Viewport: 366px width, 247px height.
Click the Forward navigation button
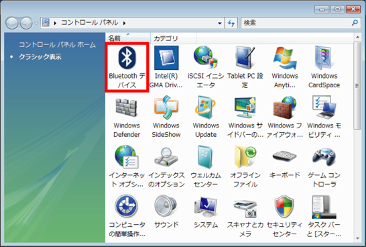coord(26,23)
